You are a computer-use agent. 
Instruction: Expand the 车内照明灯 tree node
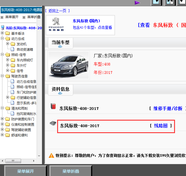[8, 60]
